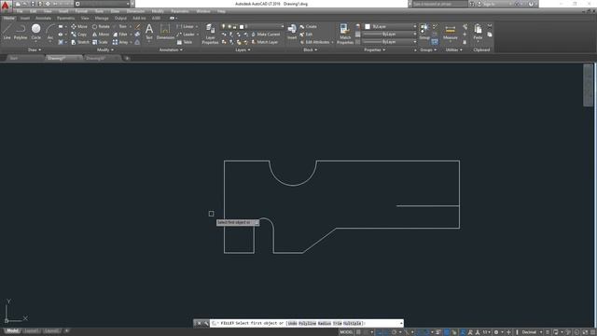Click the Table tool
Image resolution: width=597 pixels, height=336 pixels.
click(185, 42)
